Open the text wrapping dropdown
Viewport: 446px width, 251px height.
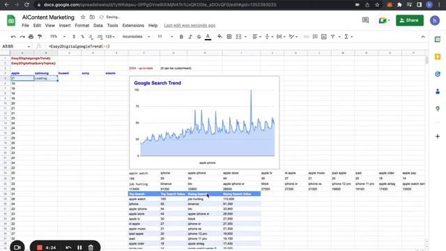[x=281, y=37]
